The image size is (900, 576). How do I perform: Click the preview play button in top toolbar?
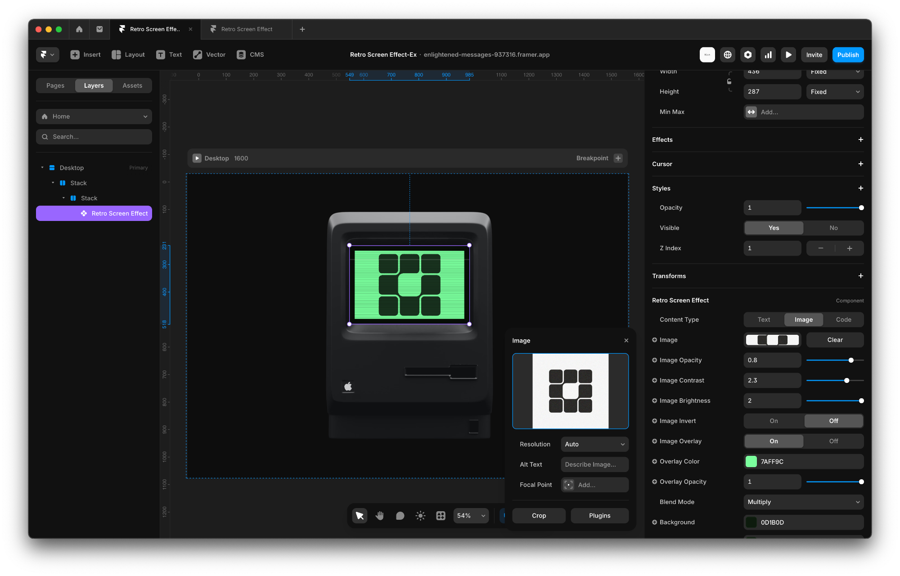pos(788,55)
